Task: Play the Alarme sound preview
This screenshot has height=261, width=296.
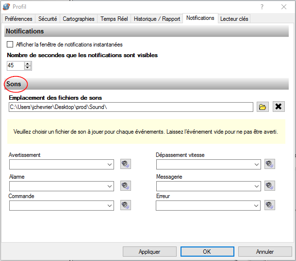Action: pyautogui.click(x=126, y=185)
